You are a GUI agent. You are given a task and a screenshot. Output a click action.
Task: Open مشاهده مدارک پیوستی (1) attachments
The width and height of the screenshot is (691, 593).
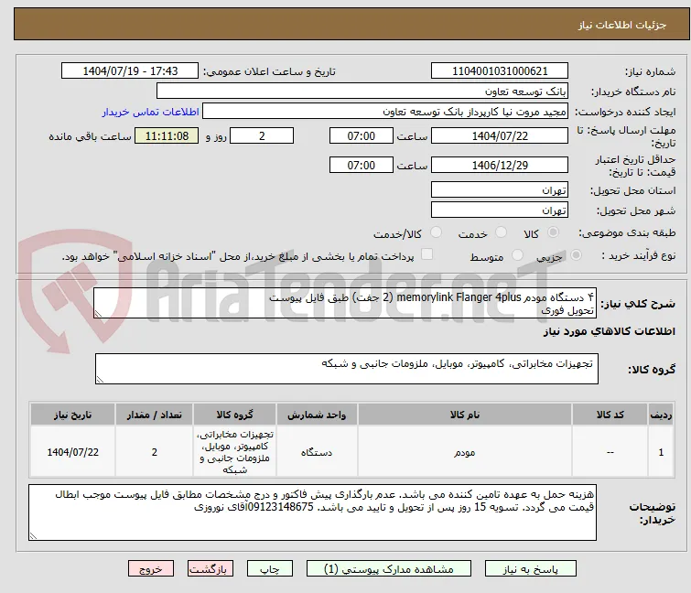point(389,569)
